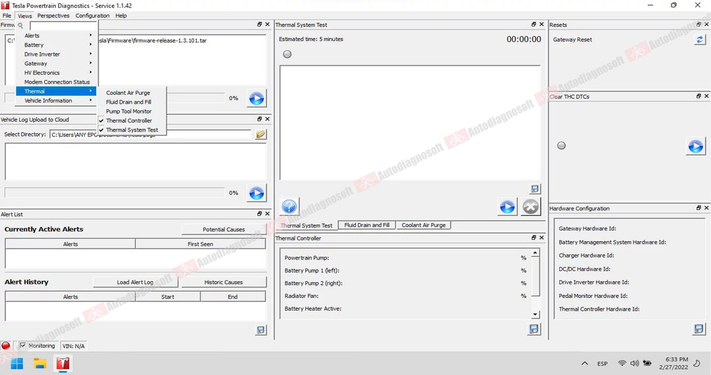This screenshot has height=375, width=711.
Task: Click the search magnifier icon in Views menu
Action: 20,26
